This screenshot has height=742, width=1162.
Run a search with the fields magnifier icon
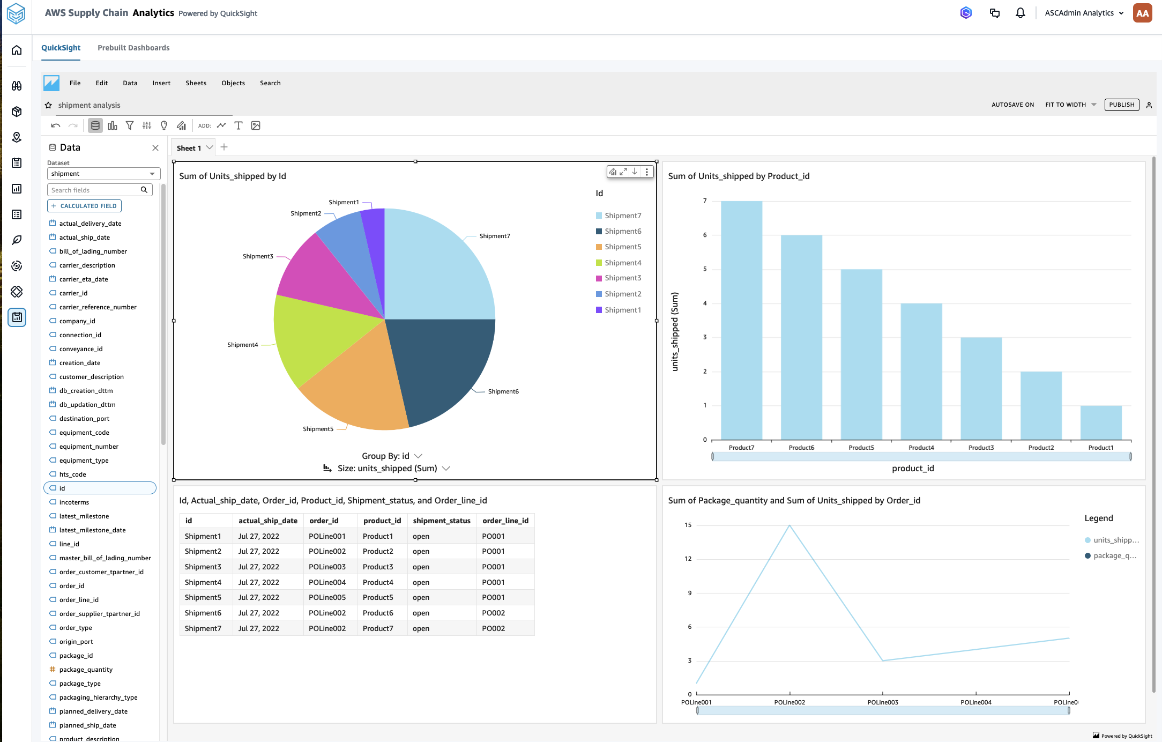tap(144, 190)
